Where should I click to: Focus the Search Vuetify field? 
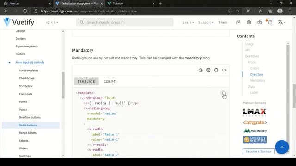[125, 22]
